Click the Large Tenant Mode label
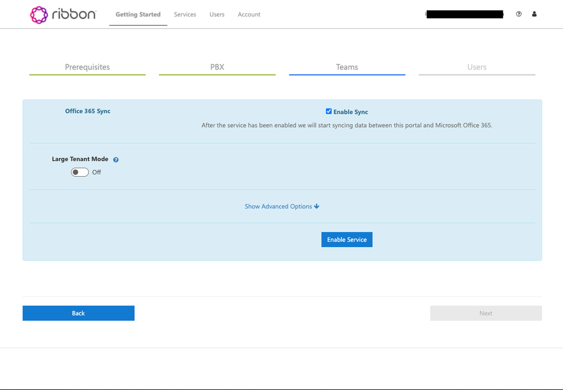The image size is (563, 390). 80,159
